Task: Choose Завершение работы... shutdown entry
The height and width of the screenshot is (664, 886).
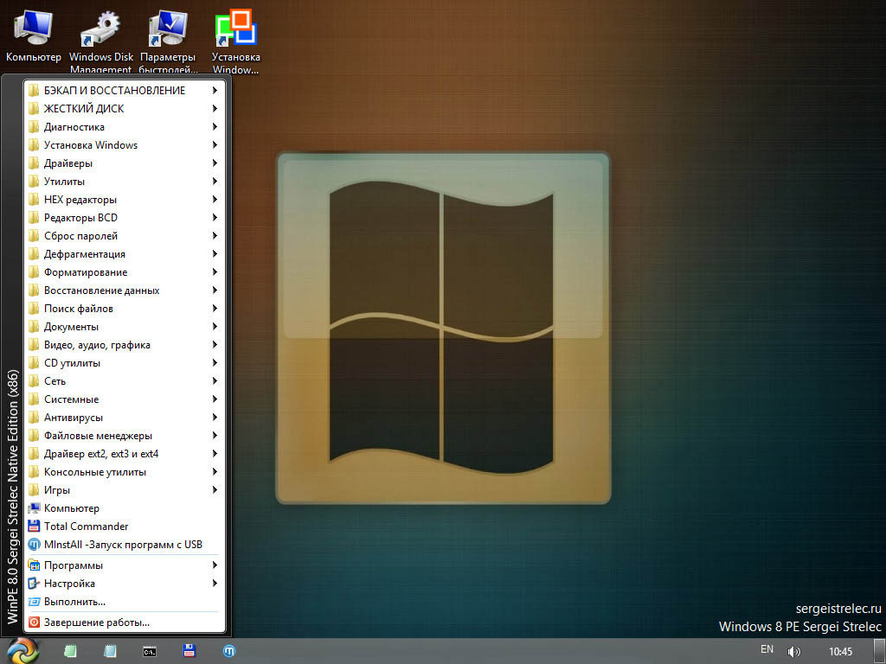Action: (x=123, y=622)
